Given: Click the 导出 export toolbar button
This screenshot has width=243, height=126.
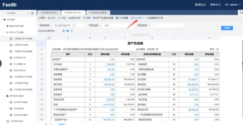Looking at the screenshot, I should (62, 18).
